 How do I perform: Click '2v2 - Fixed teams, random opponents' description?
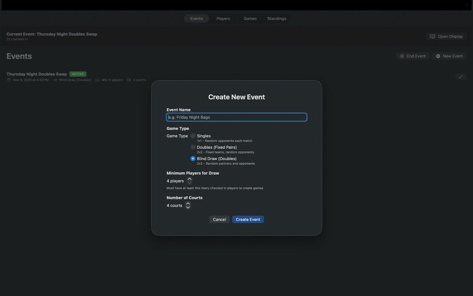(226, 152)
